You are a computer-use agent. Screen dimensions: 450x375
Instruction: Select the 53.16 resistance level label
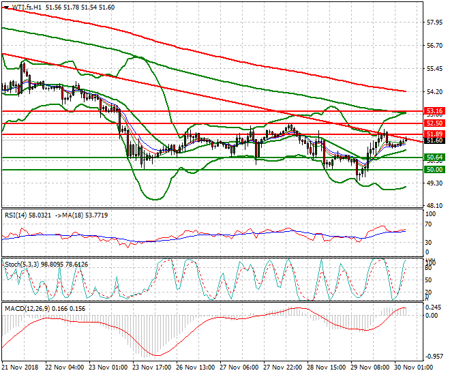[x=434, y=111]
